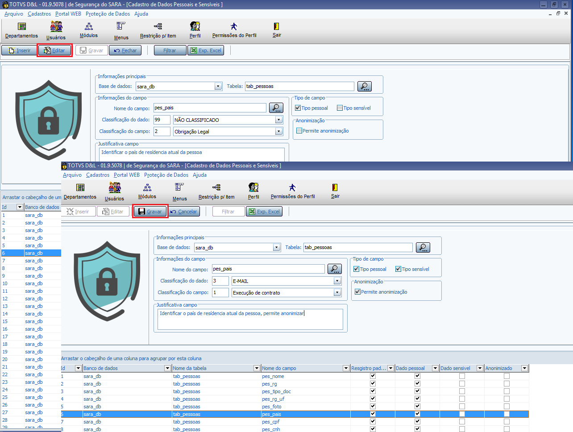Open Dado pessoal column filter arrow
Image resolution: width=573 pixels, height=432 pixels.
435,368
